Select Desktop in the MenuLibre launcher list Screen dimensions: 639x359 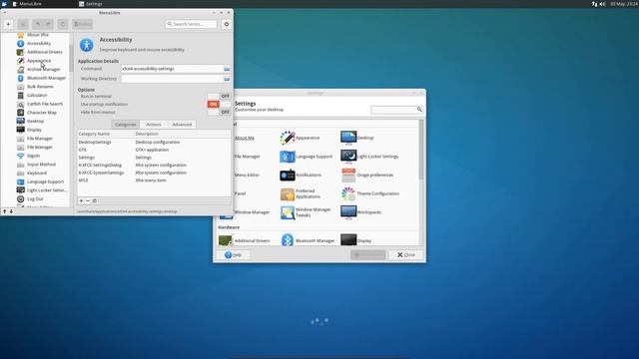pos(36,122)
